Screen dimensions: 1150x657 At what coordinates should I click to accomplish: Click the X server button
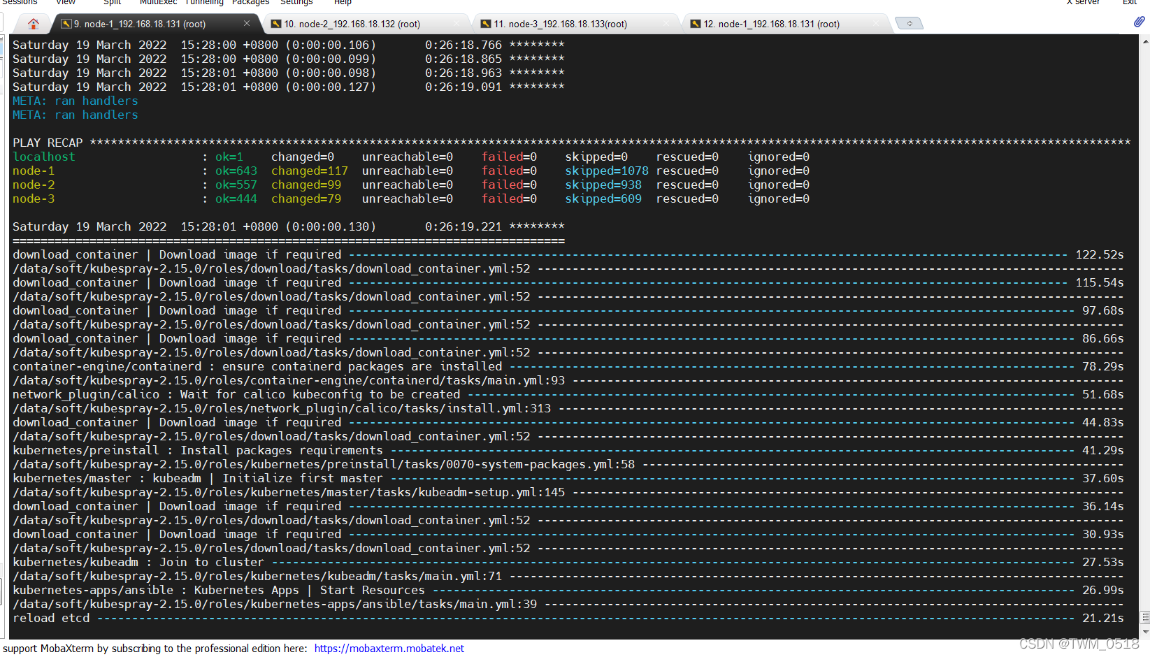pyautogui.click(x=1083, y=3)
